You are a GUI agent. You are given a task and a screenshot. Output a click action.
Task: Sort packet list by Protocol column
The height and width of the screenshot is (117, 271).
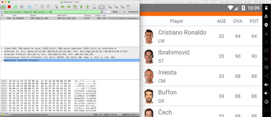tap(88, 16)
